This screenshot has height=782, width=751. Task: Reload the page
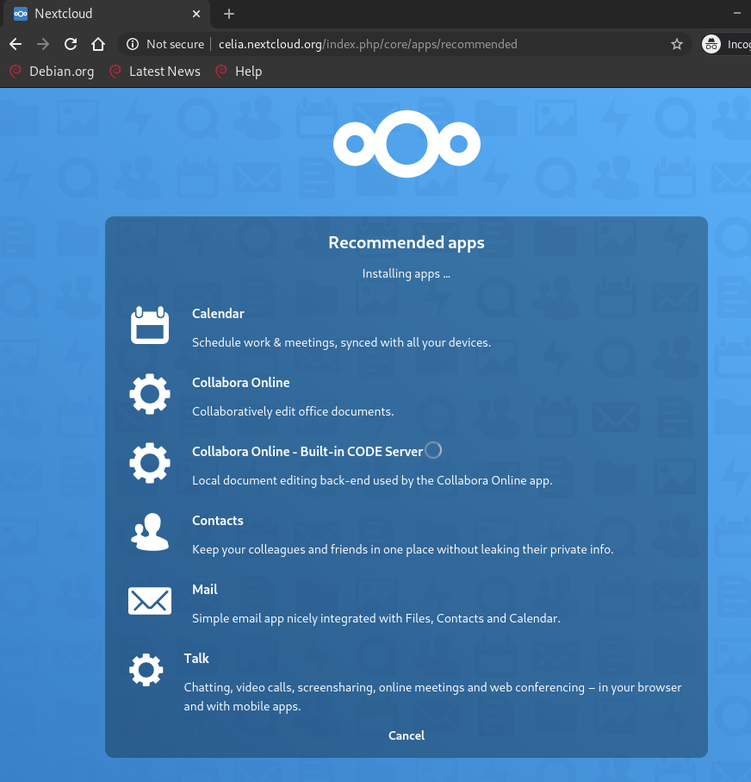click(x=71, y=44)
